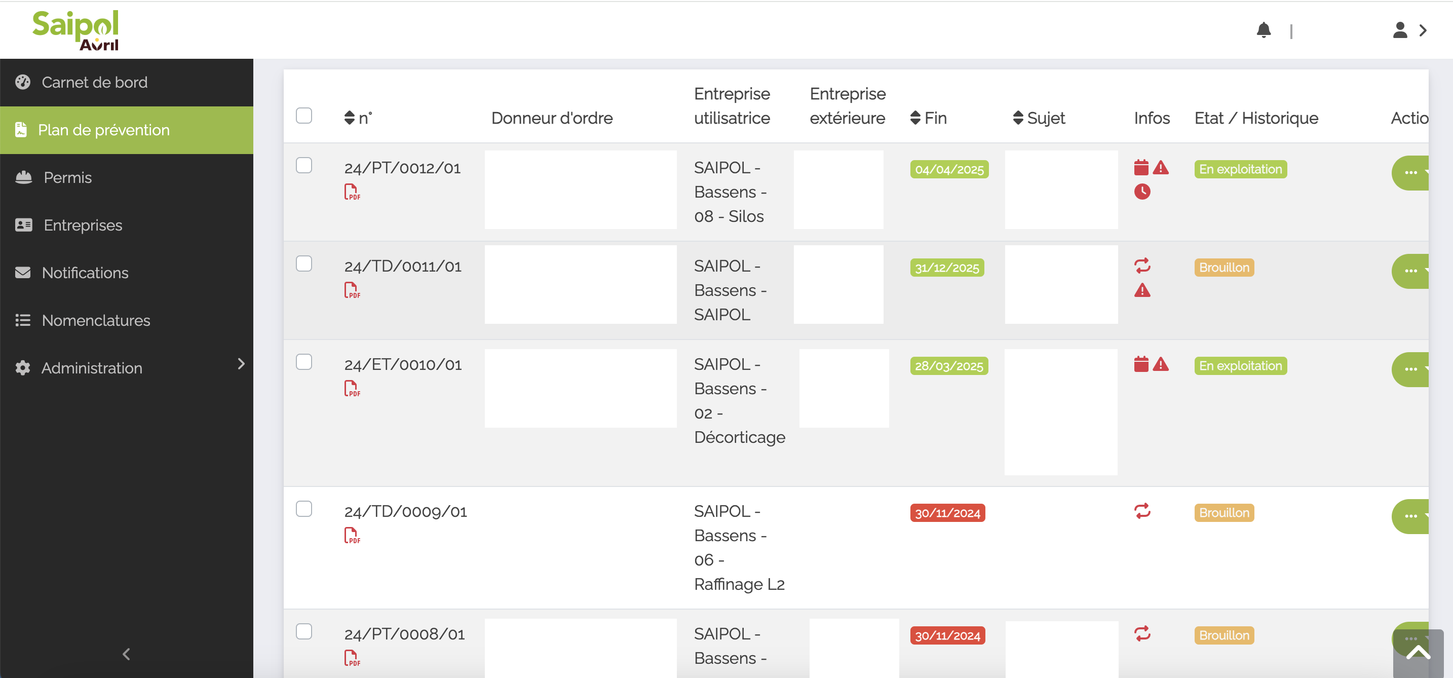This screenshot has width=1453, height=678.
Task: Expand the Administration submenu
Action: point(242,364)
